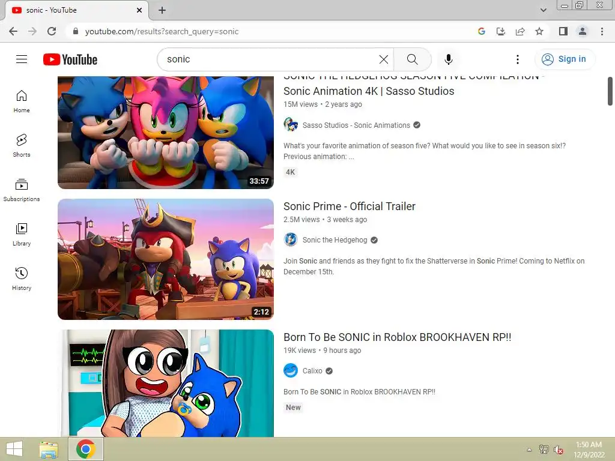Open Sonic Animation 4K Sasso Studios title
The height and width of the screenshot is (461, 615).
click(x=369, y=91)
